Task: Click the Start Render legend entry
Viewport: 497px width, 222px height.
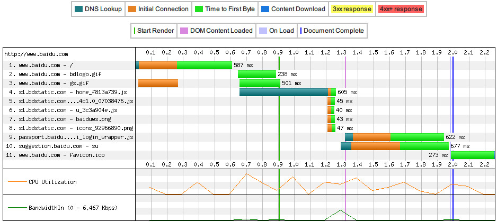Action: point(154,31)
